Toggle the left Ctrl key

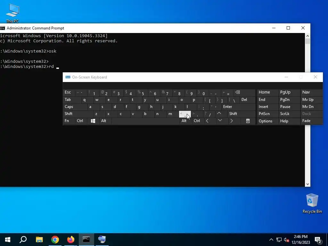point(81,121)
